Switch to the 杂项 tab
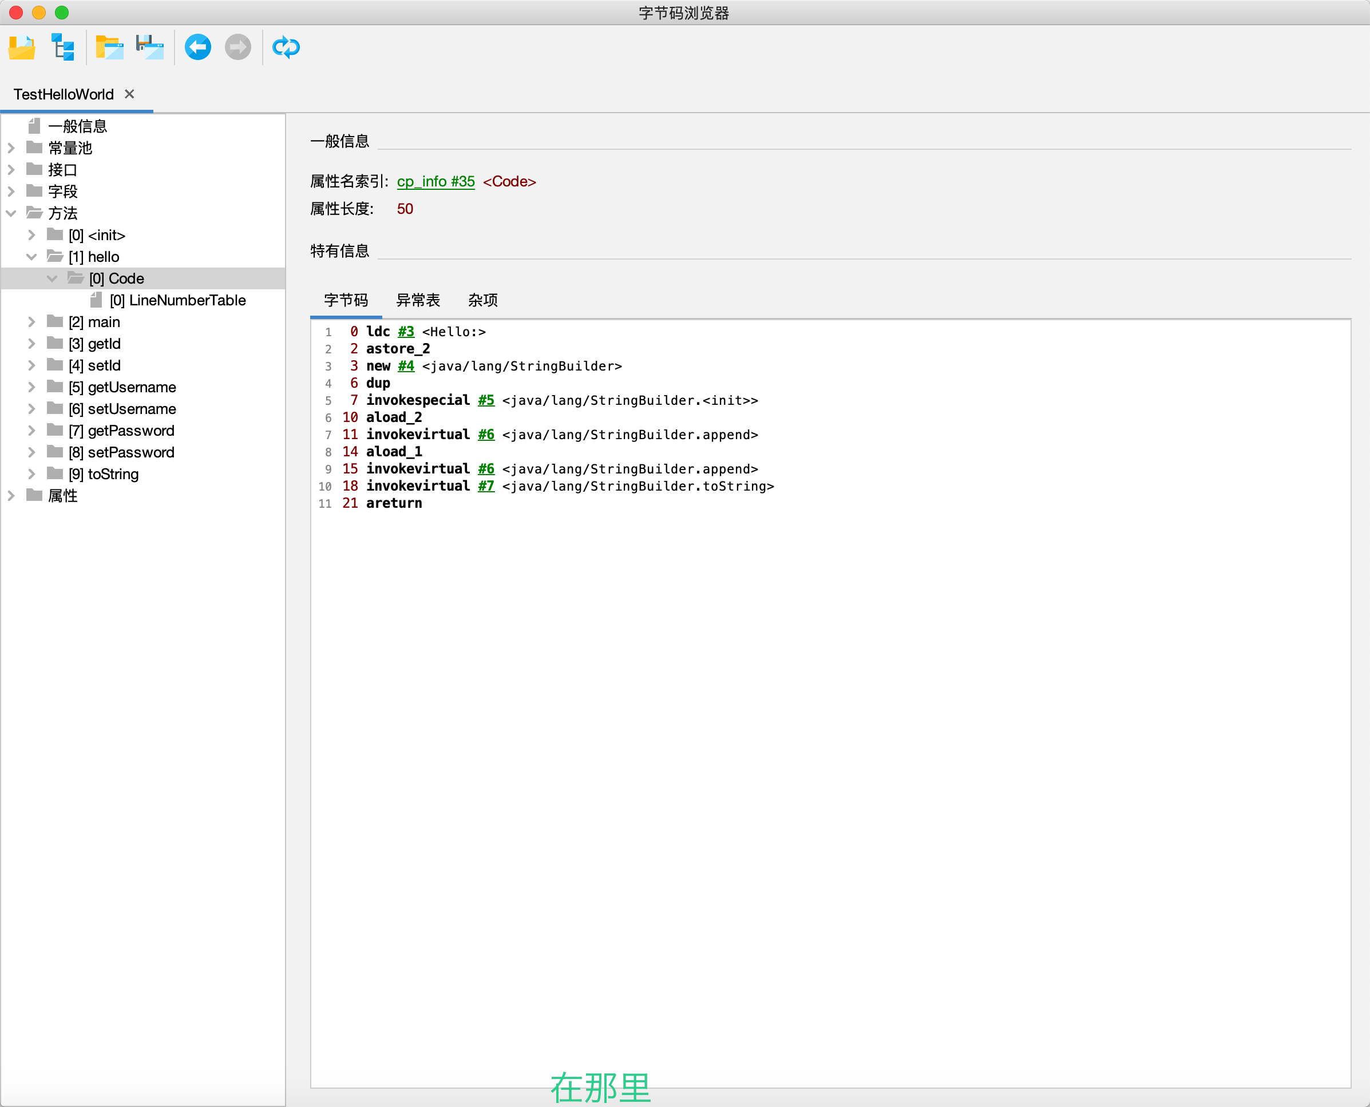 (482, 300)
